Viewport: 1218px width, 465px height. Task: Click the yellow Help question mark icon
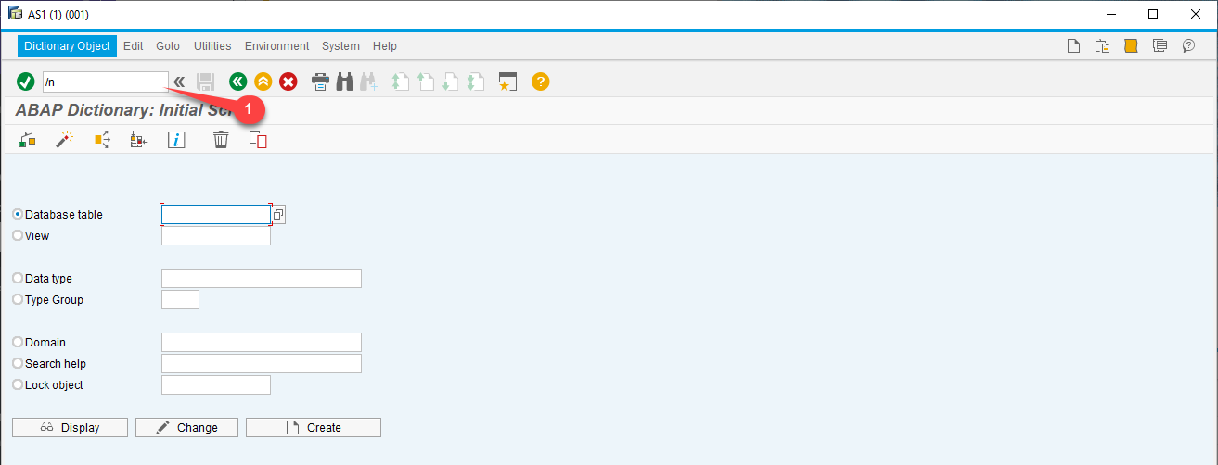pos(541,82)
